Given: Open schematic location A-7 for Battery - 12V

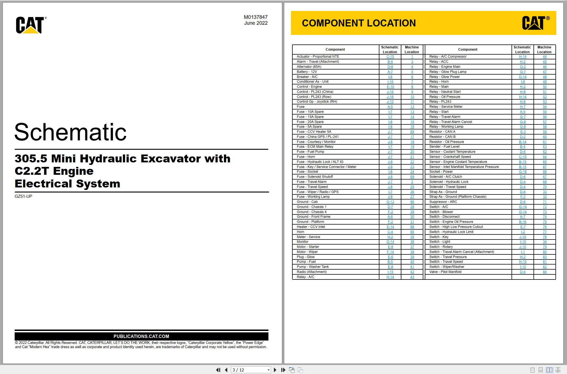Looking at the screenshot, I should 390,72.
